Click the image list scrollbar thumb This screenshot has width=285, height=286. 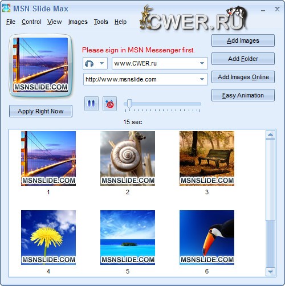270,180
